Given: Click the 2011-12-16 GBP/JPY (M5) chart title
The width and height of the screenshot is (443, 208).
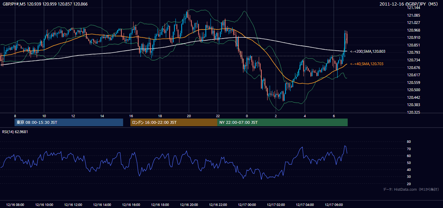Looking at the screenshot, I should (x=409, y=4).
